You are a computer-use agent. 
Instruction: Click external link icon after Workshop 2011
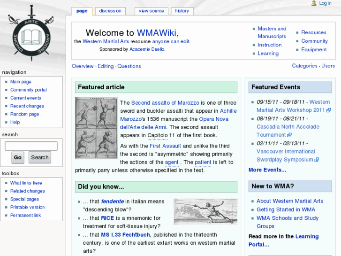(329, 110)
